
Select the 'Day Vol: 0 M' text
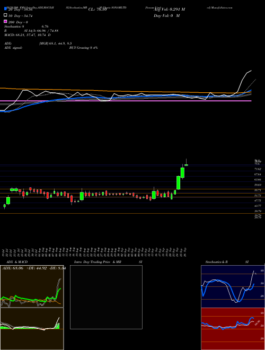coord(166,15)
